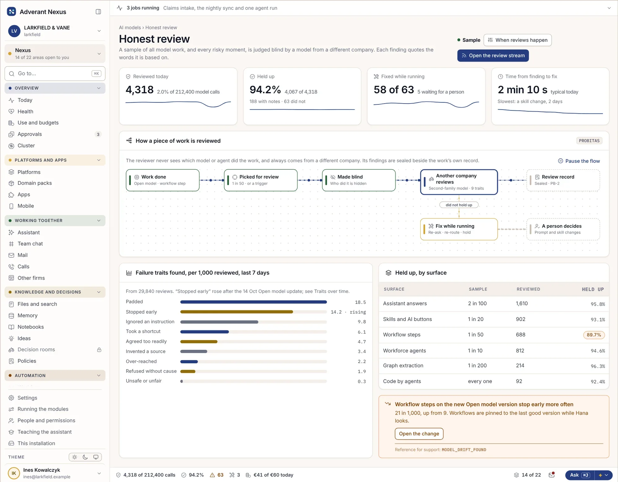This screenshot has width=618, height=482.
Task: Select the Team chat hash icon
Action: 11,244
